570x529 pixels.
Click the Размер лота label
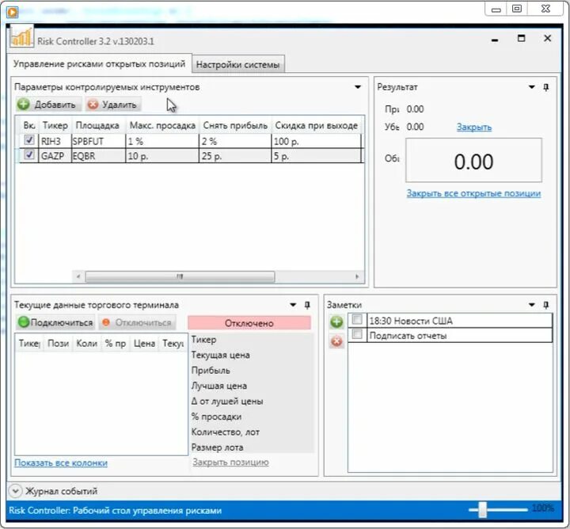217,447
